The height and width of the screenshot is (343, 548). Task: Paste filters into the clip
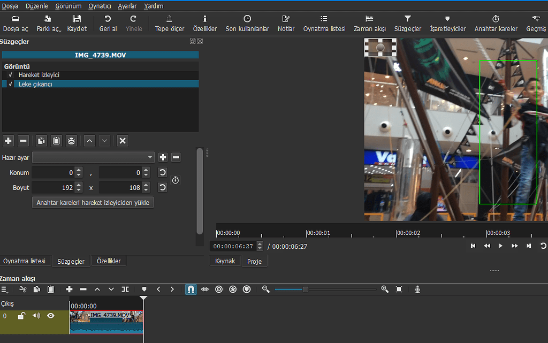coord(56,141)
